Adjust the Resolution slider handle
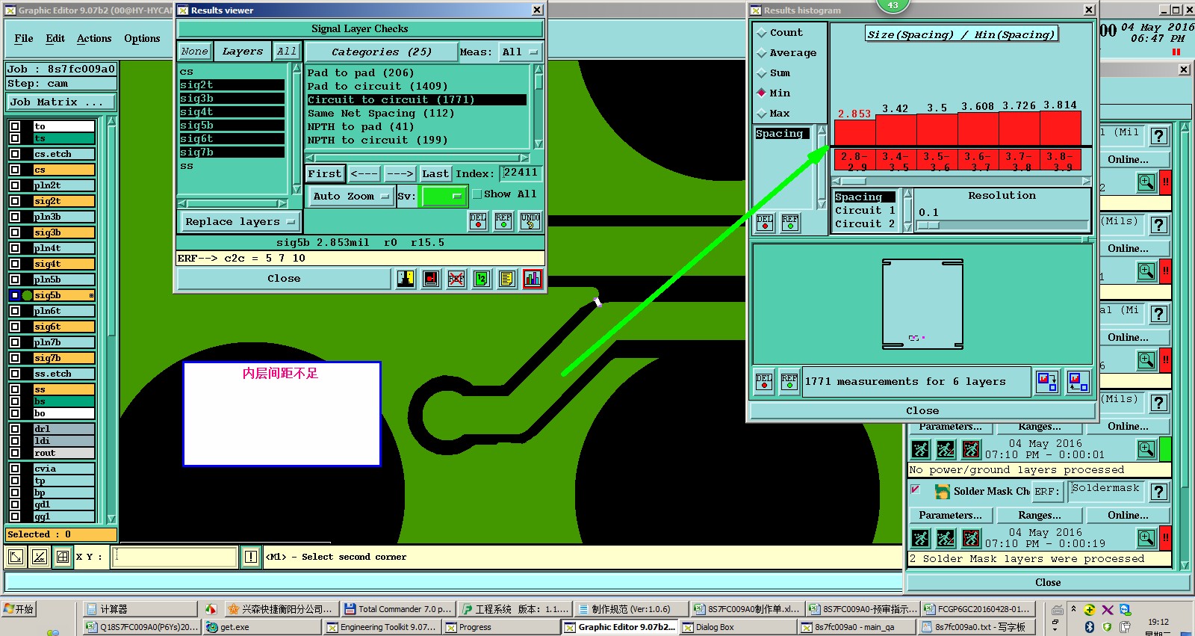 pyautogui.click(x=928, y=225)
